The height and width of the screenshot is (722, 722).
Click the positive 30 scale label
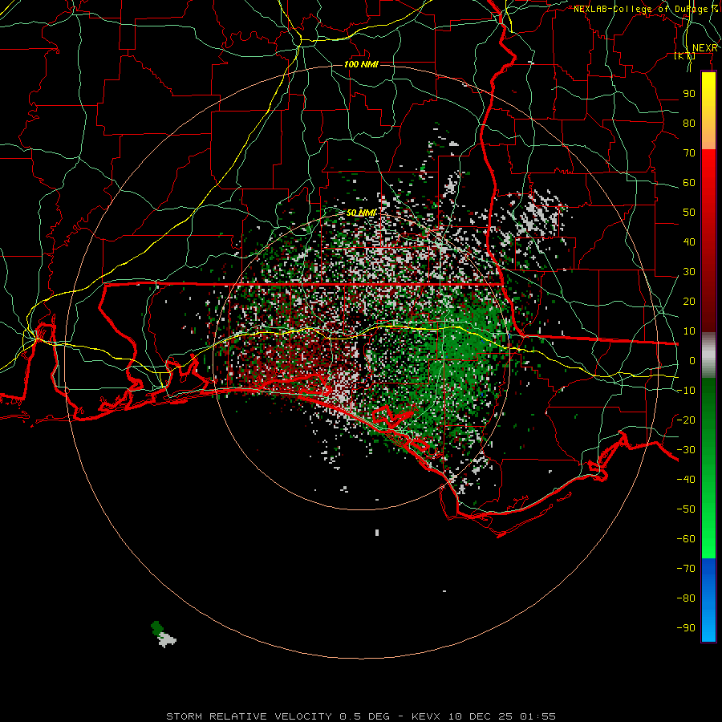(689, 272)
